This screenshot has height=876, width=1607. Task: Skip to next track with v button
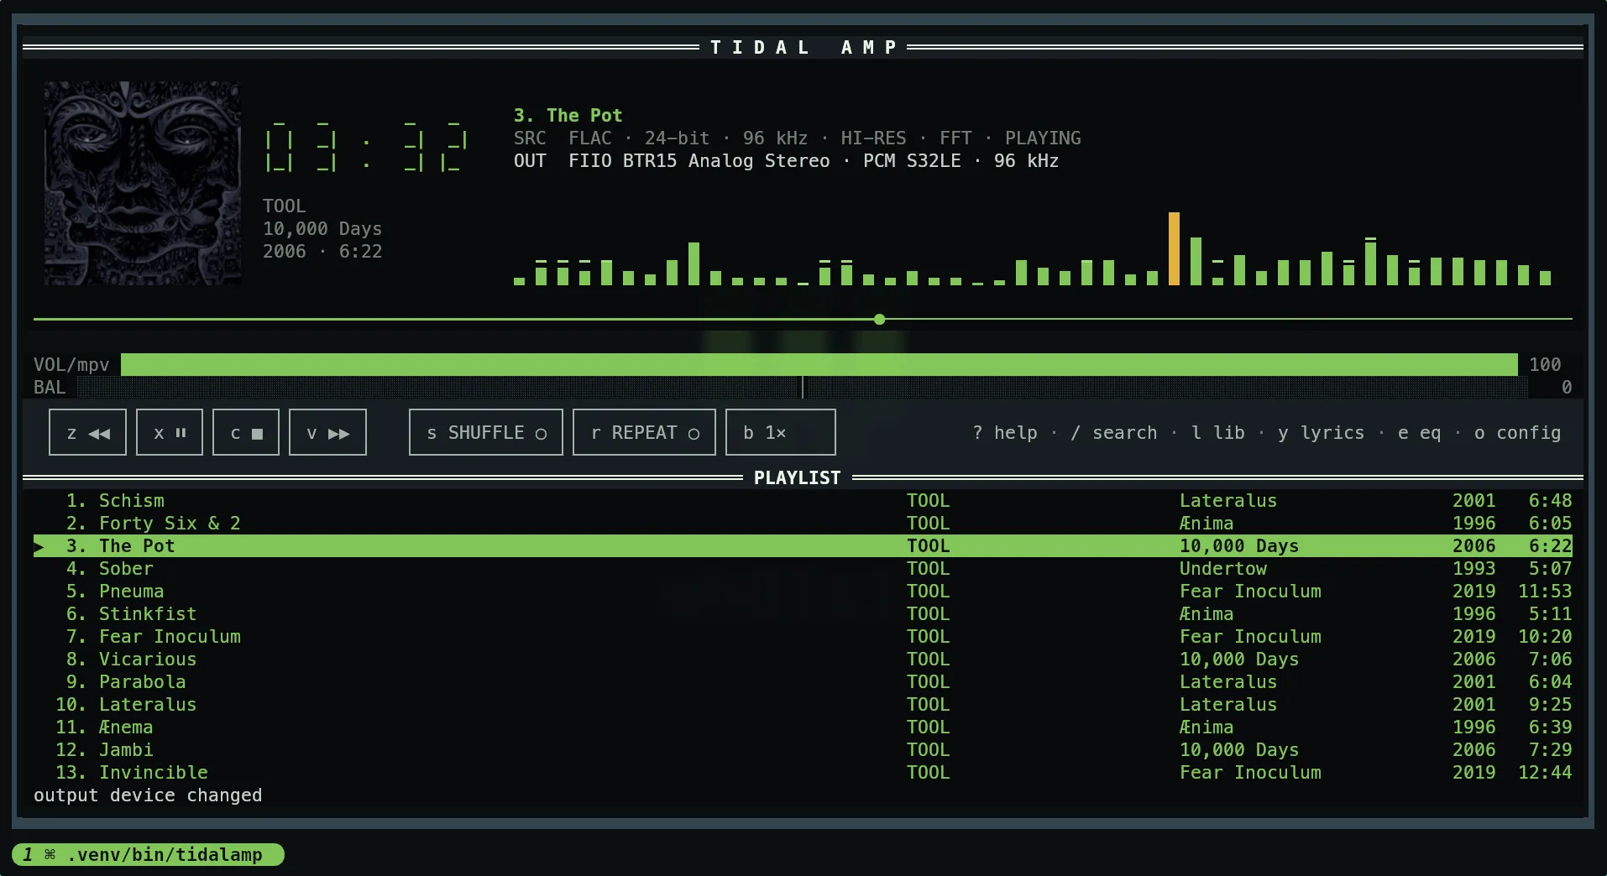327,432
